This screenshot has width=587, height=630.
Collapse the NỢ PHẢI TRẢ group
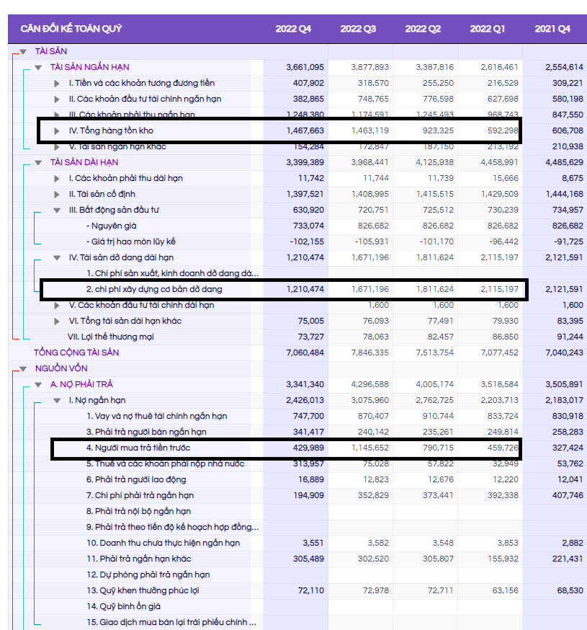point(38,385)
